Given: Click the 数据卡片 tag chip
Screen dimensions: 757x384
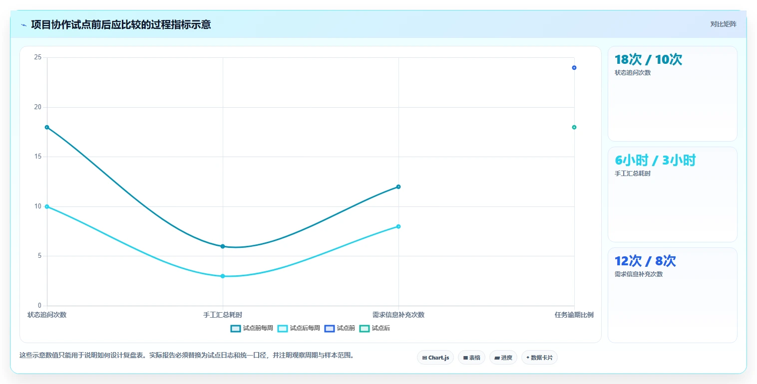Looking at the screenshot, I should [539, 358].
